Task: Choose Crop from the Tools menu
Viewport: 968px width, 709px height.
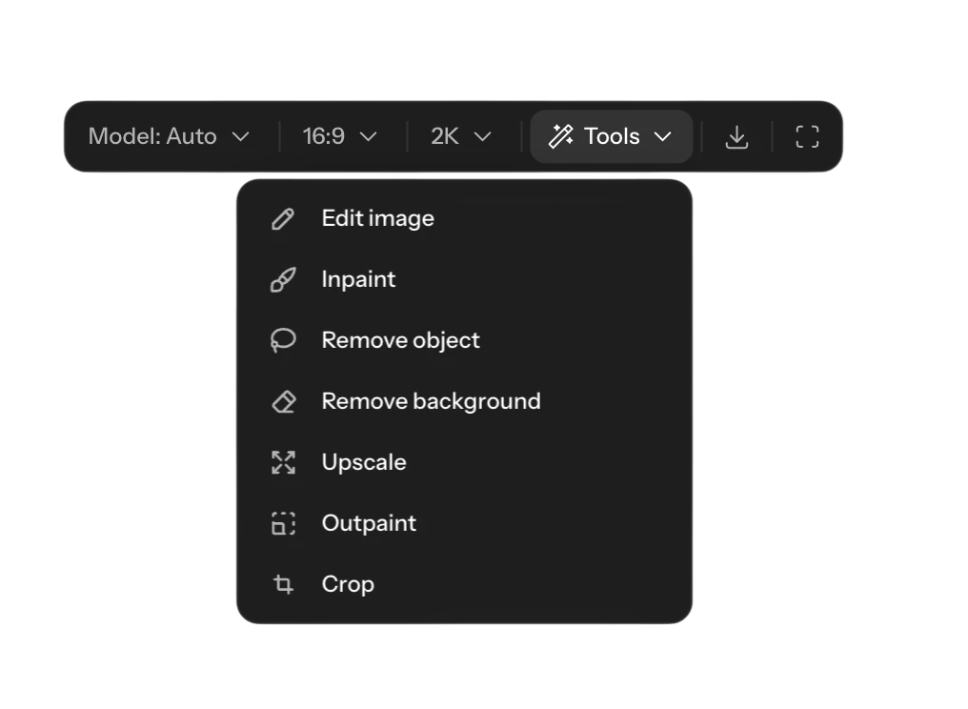Action: click(464, 584)
